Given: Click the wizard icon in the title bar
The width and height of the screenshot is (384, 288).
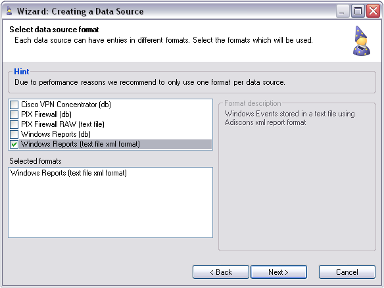Looking at the screenshot, I should 9,11.
